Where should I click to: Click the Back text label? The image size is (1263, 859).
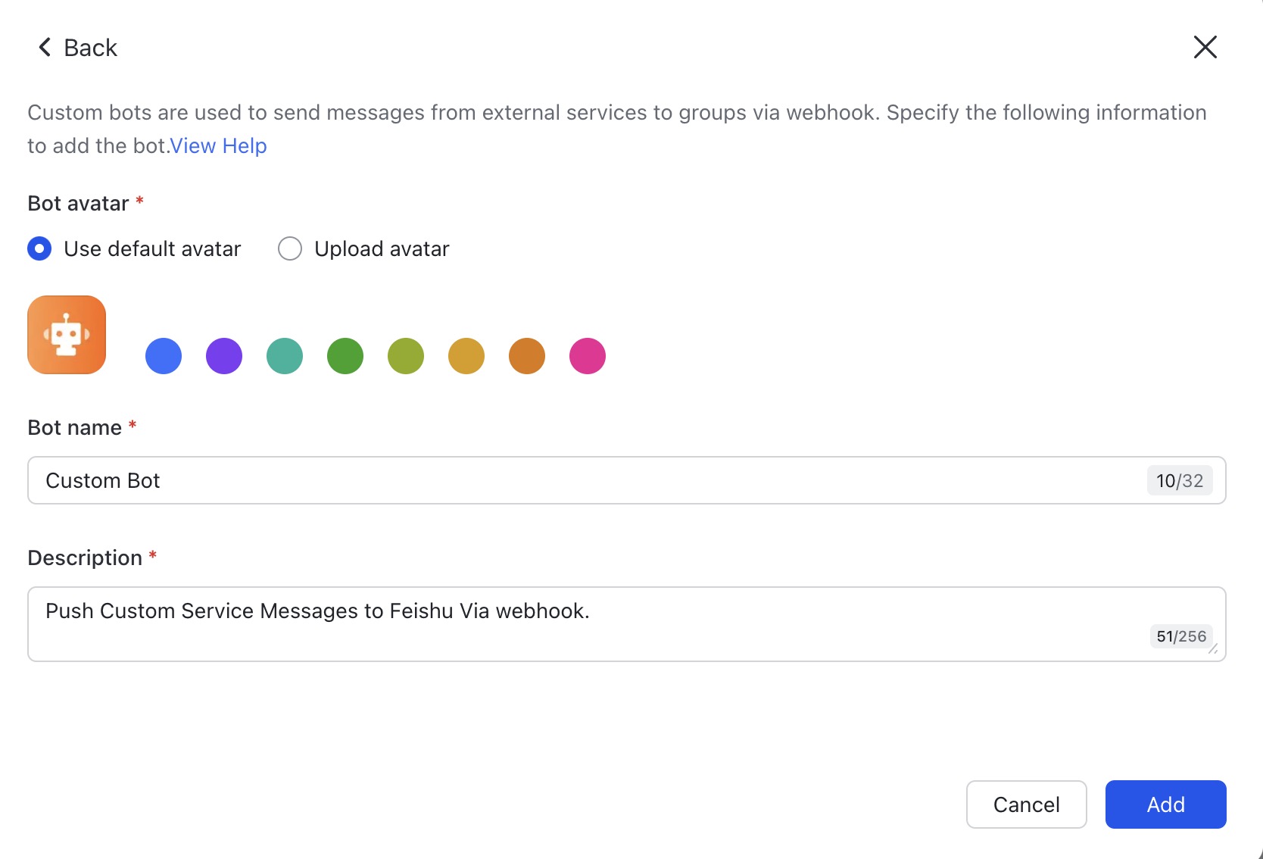point(91,48)
